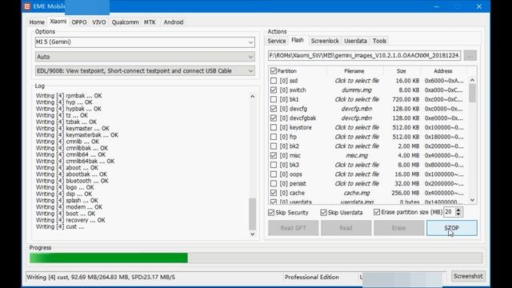The image size is (512, 288).
Task: Click the Screenshot button
Action: (468, 276)
